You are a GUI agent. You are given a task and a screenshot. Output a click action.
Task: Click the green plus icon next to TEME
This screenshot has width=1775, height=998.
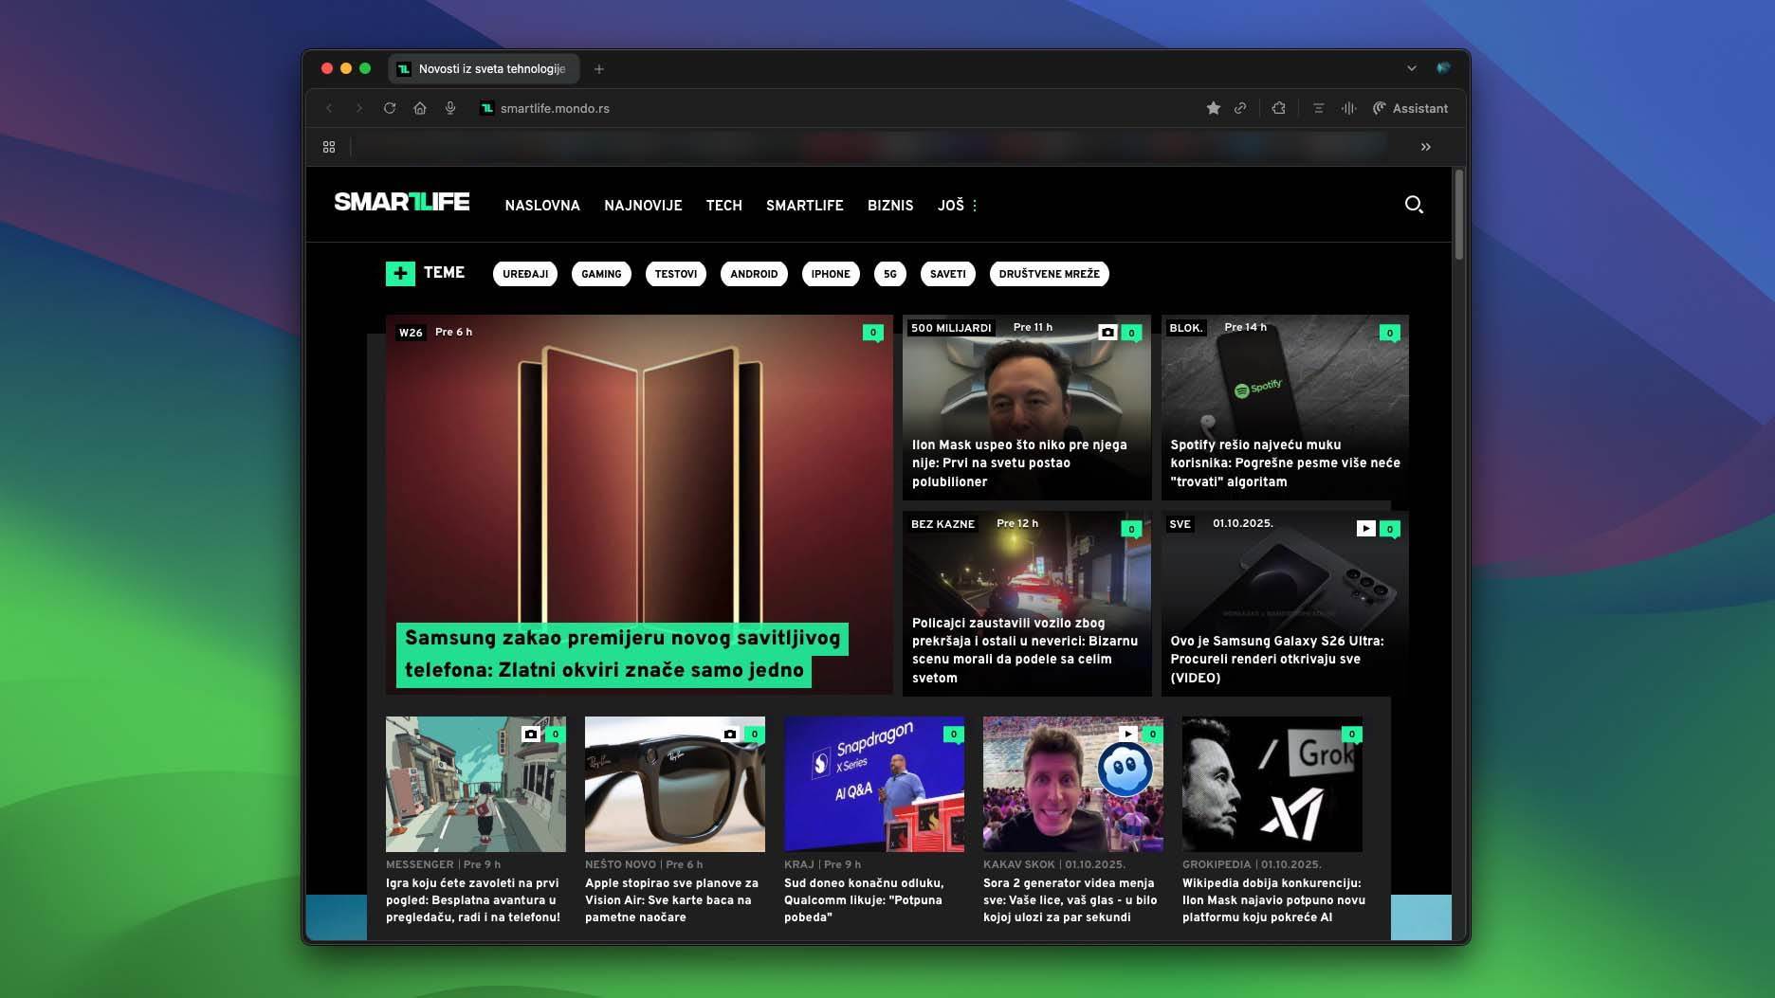[x=401, y=272]
